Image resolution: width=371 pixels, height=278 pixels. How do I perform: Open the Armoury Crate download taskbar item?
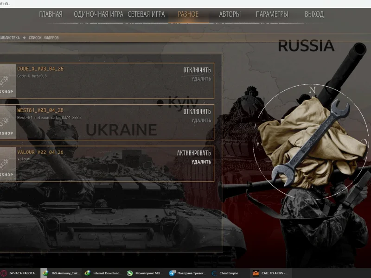tap(61, 273)
